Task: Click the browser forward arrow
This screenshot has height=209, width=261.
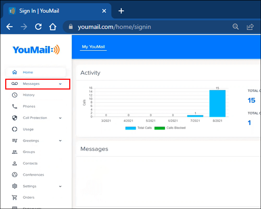Action: [24, 27]
